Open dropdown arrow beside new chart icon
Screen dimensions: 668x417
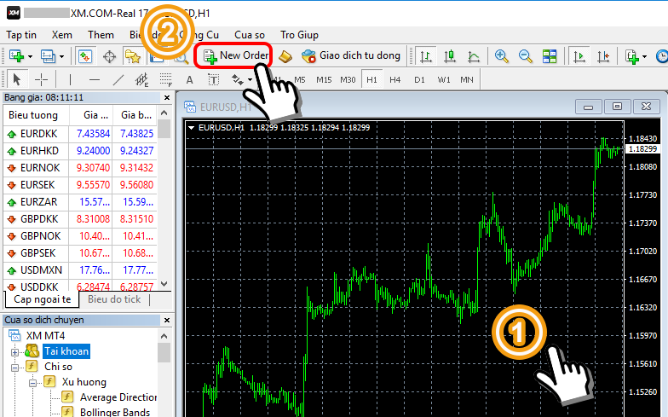(30, 56)
